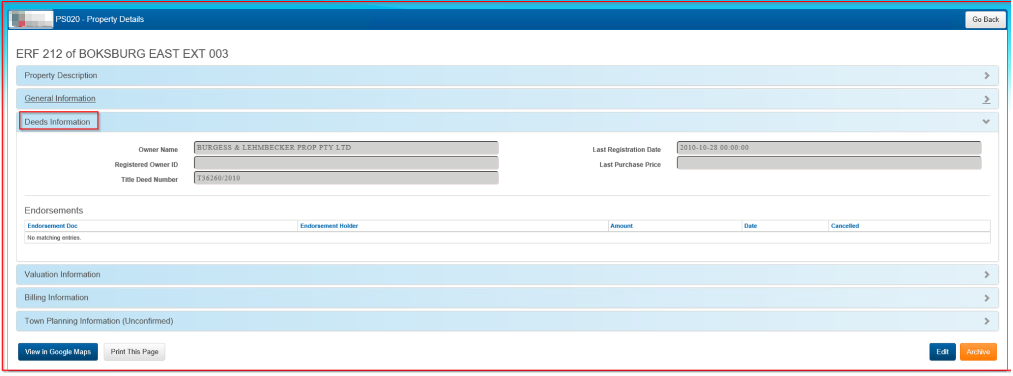
Task: Click the Go Back button
Action: point(985,20)
